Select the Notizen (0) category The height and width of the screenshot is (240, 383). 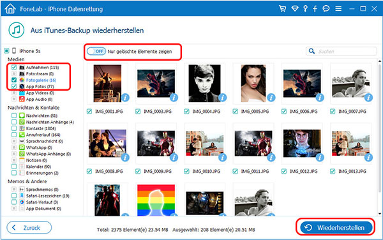tap(36, 160)
